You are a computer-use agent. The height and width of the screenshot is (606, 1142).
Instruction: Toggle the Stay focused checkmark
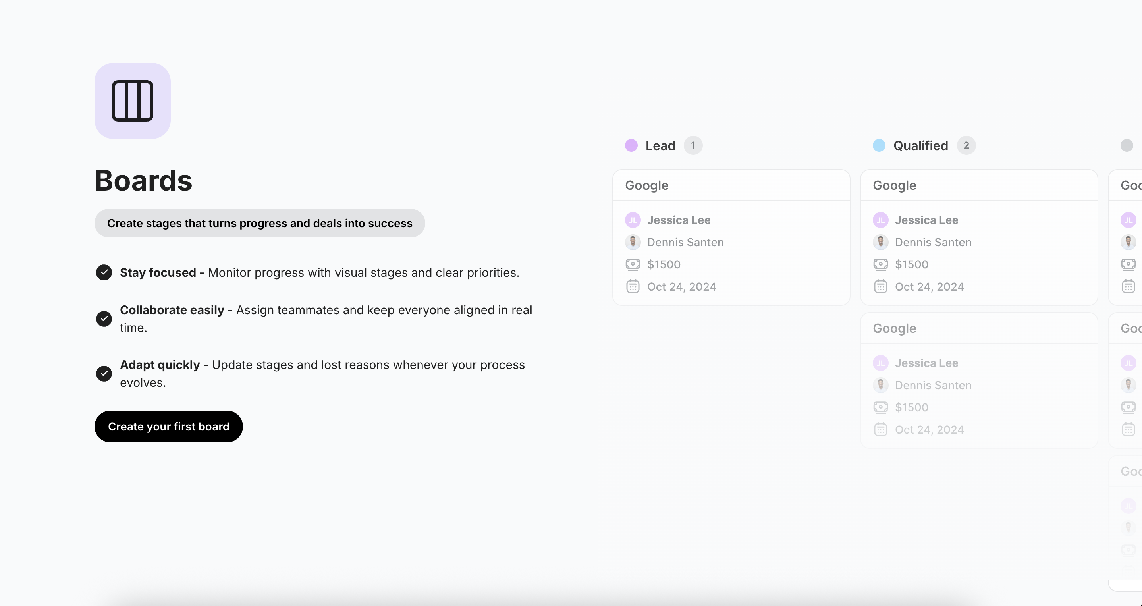[104, 272]
